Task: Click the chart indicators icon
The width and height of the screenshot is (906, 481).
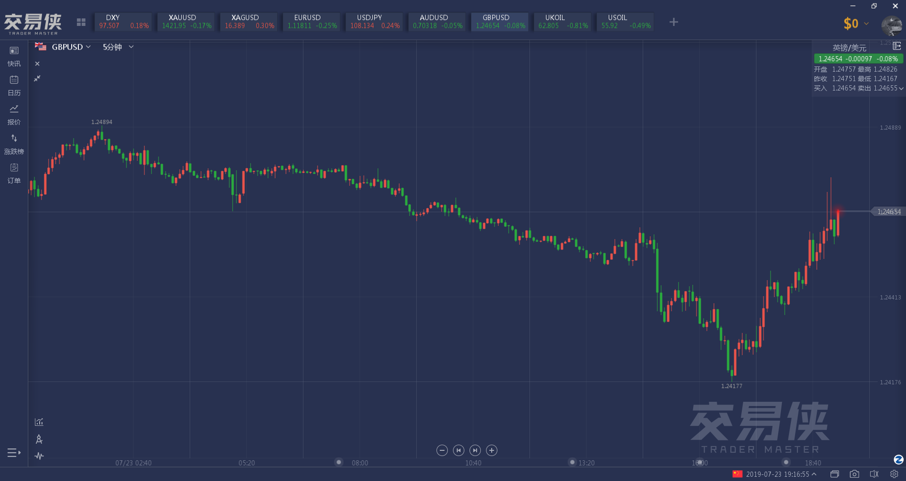Action: click(x=39, y=422)
